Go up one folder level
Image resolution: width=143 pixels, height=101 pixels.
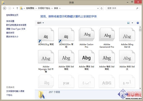click(x=17, y=8)
